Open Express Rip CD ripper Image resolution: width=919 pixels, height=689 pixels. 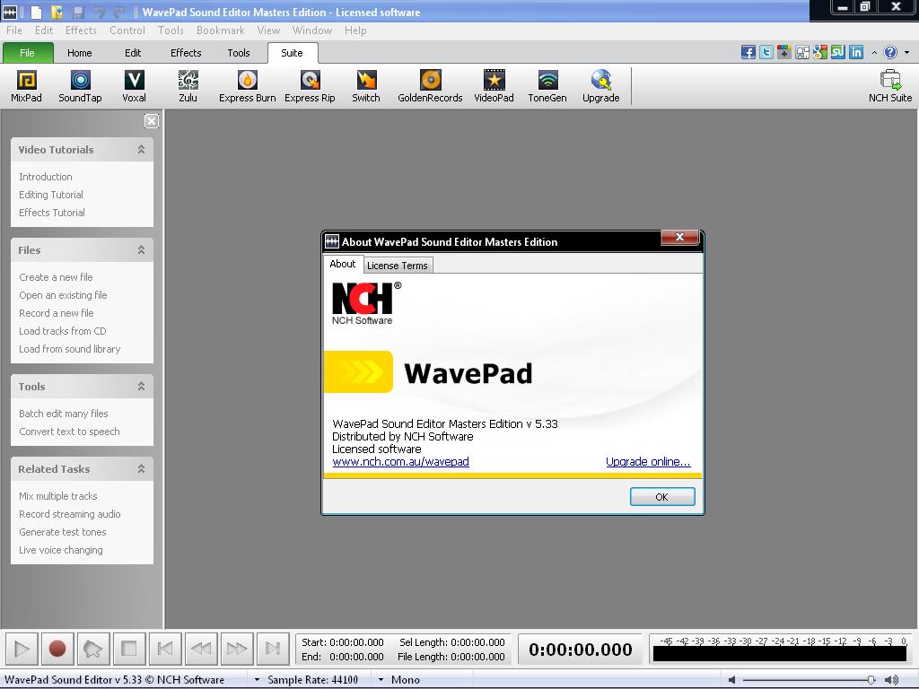(310, 86)
